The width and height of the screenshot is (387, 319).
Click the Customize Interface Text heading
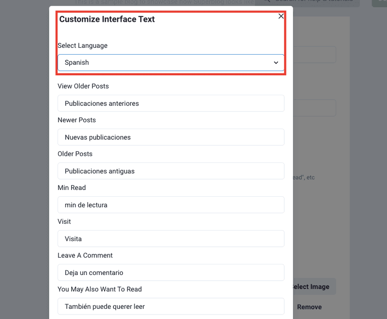click(x=107, y=19)
